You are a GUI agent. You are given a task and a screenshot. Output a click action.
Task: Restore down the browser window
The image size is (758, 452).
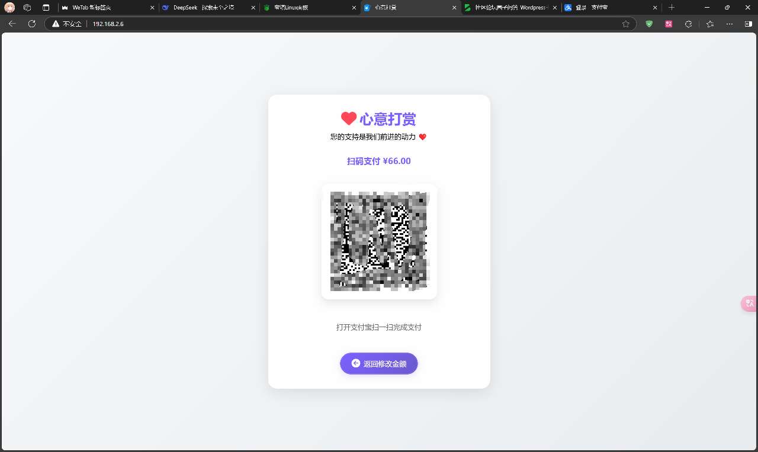pos(727,8)
